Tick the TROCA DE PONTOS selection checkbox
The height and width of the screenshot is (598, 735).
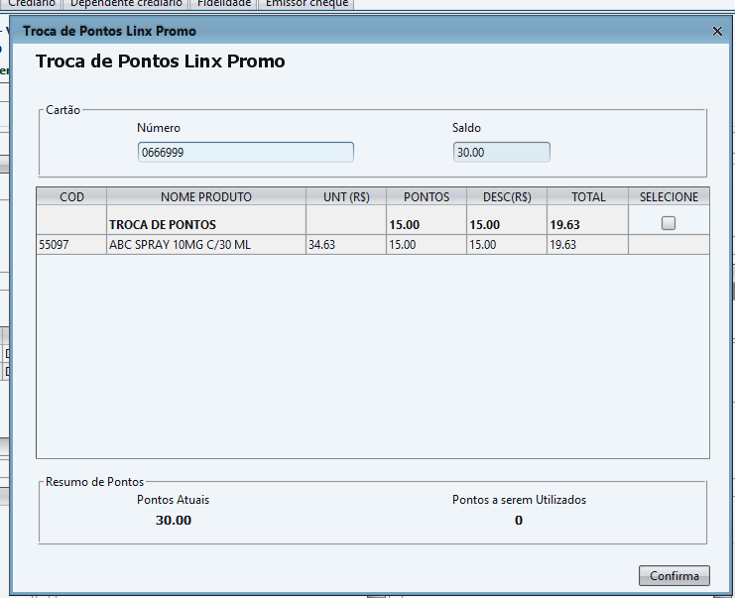pyautogui.click(x=669, y=223)
